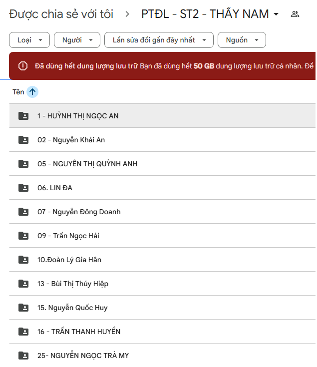Image resolution: width=317 pixels, height=367 pixels.
Task: Open the Nguồn filter dropdown
Action: tap(242, 40)
